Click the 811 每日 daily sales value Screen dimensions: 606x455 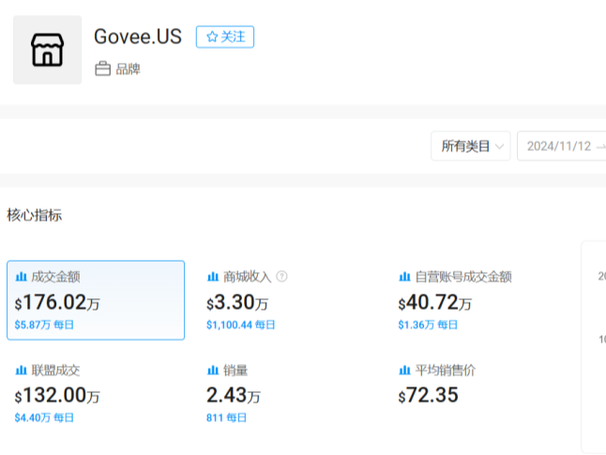point(226,417)
